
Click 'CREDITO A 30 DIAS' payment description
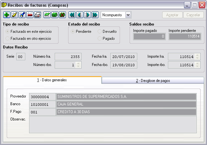pyautogui.click(x=126, y=112)
